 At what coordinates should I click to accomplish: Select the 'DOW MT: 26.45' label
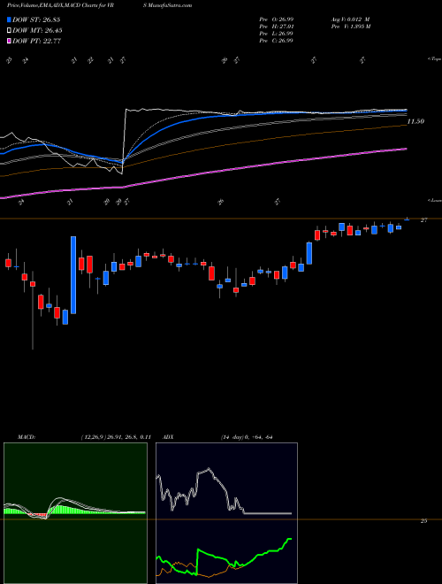pos(37,31)
